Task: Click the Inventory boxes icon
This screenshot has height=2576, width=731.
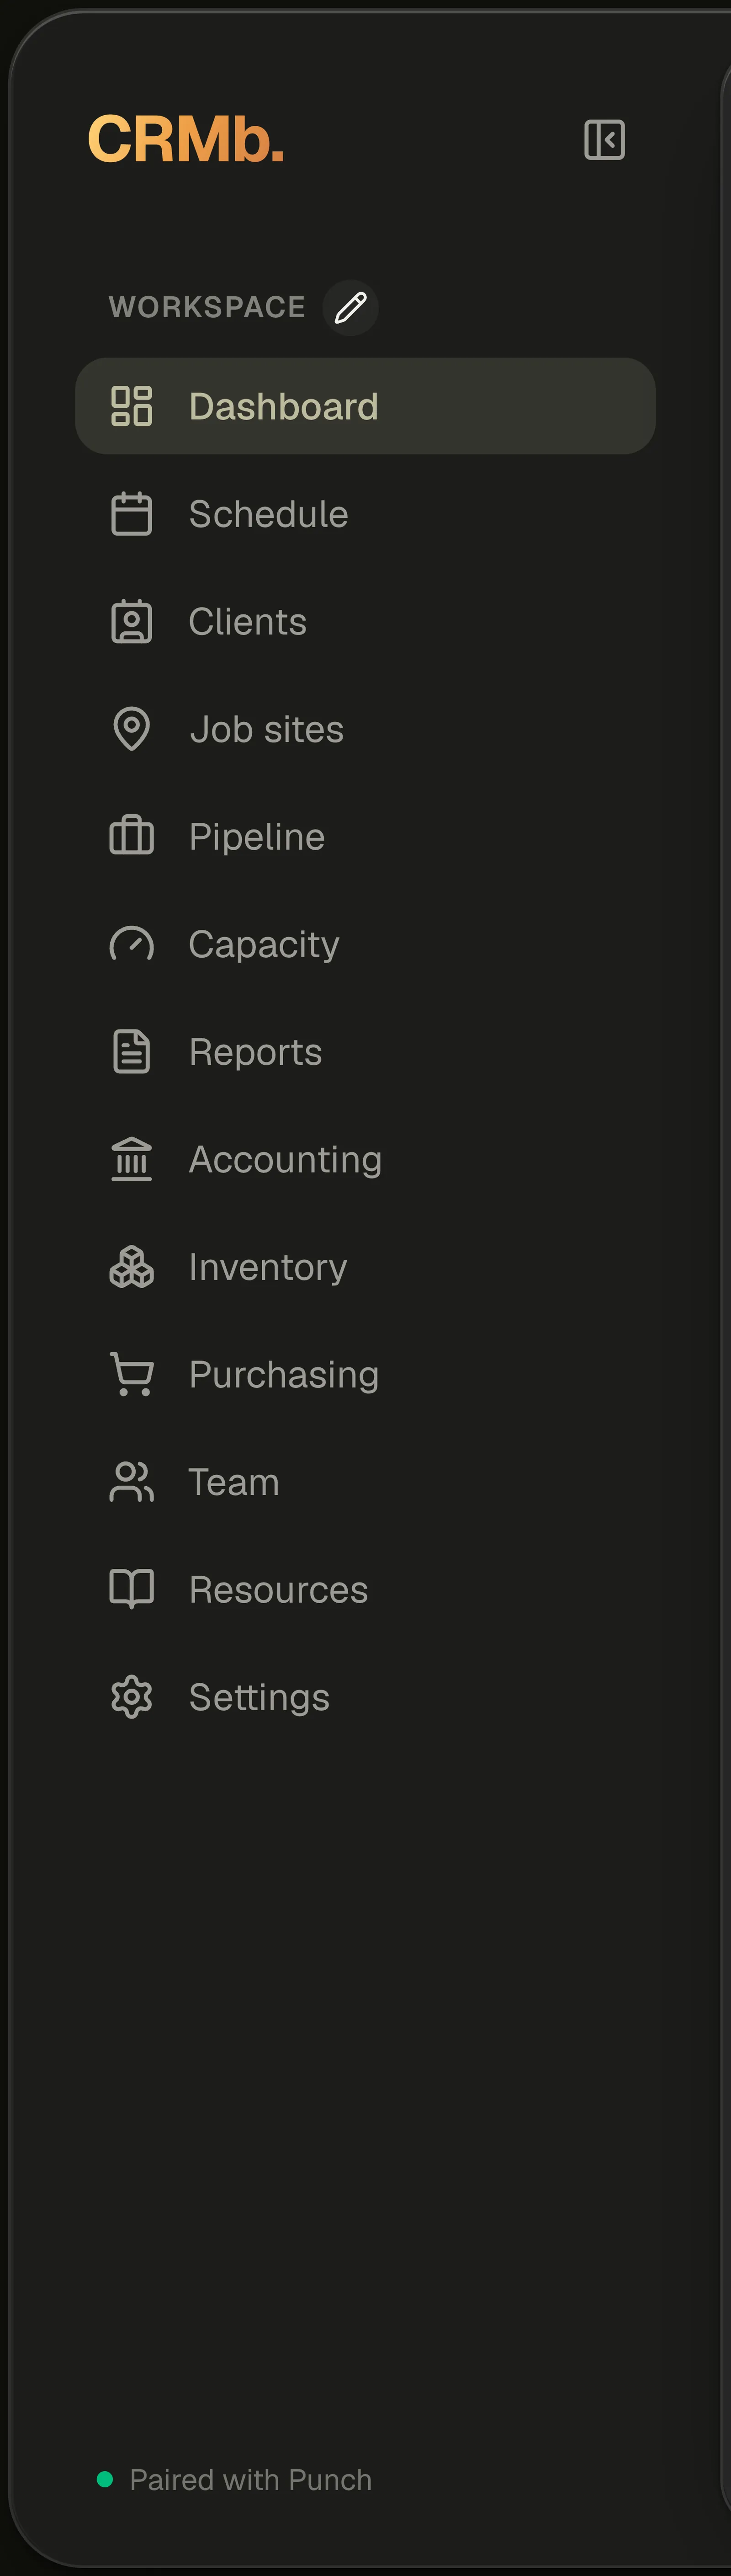Action: coord(131,1267)
